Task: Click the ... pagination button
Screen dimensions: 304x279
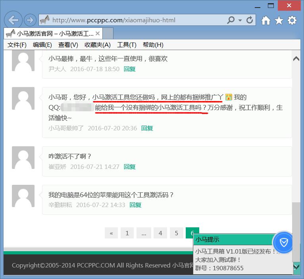Action: [x=144, y=233]
